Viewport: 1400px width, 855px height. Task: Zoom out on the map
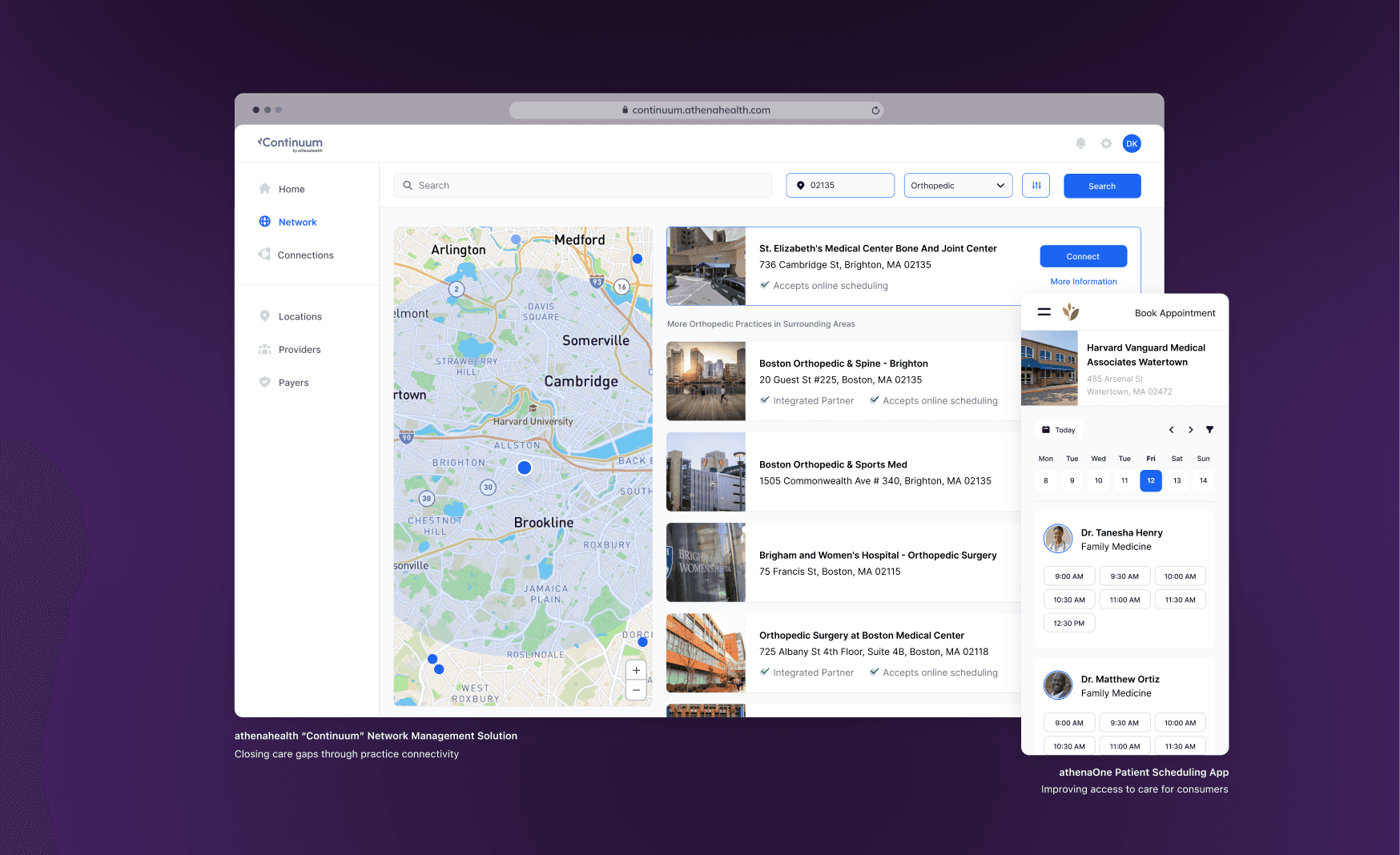[x=636, y=690]
